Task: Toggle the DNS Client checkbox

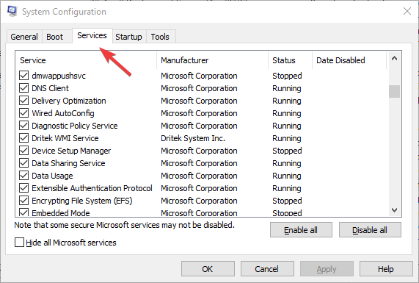Action: tap(23, 88)
